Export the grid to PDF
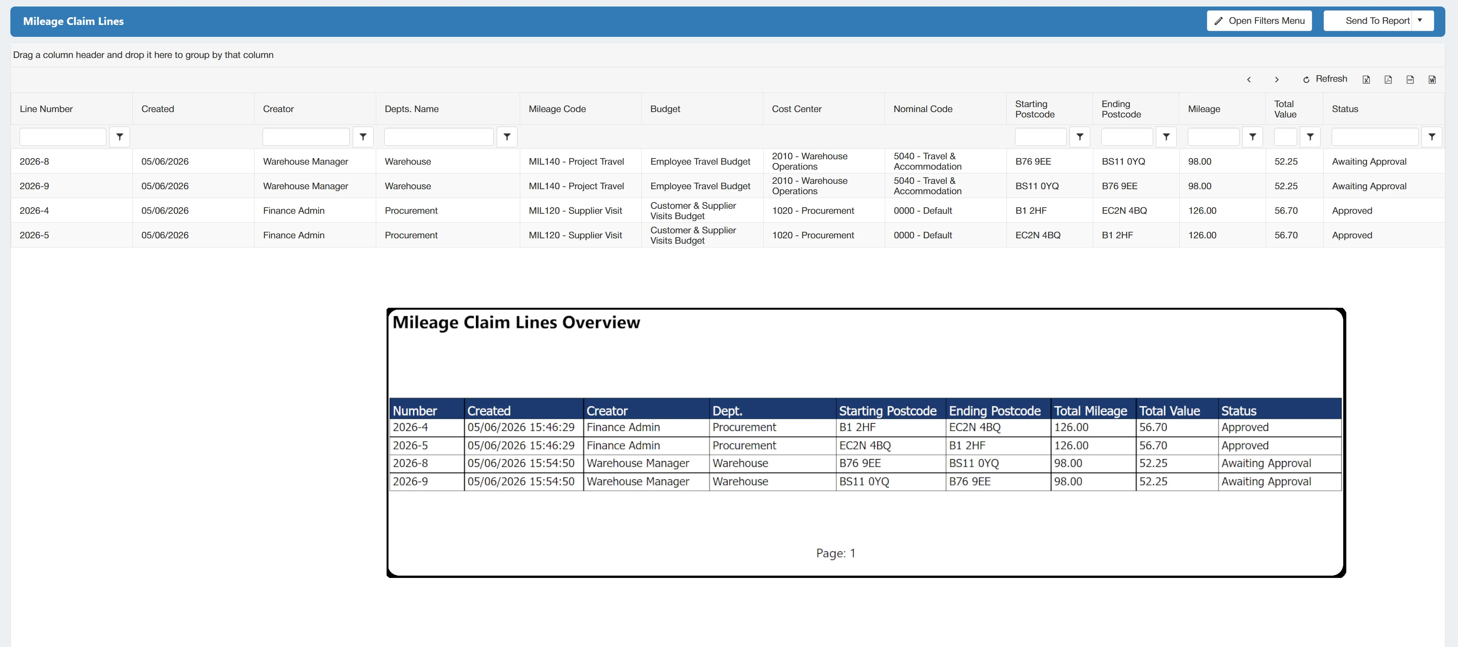This screenshot has height=647, width=1458. 1388,80
